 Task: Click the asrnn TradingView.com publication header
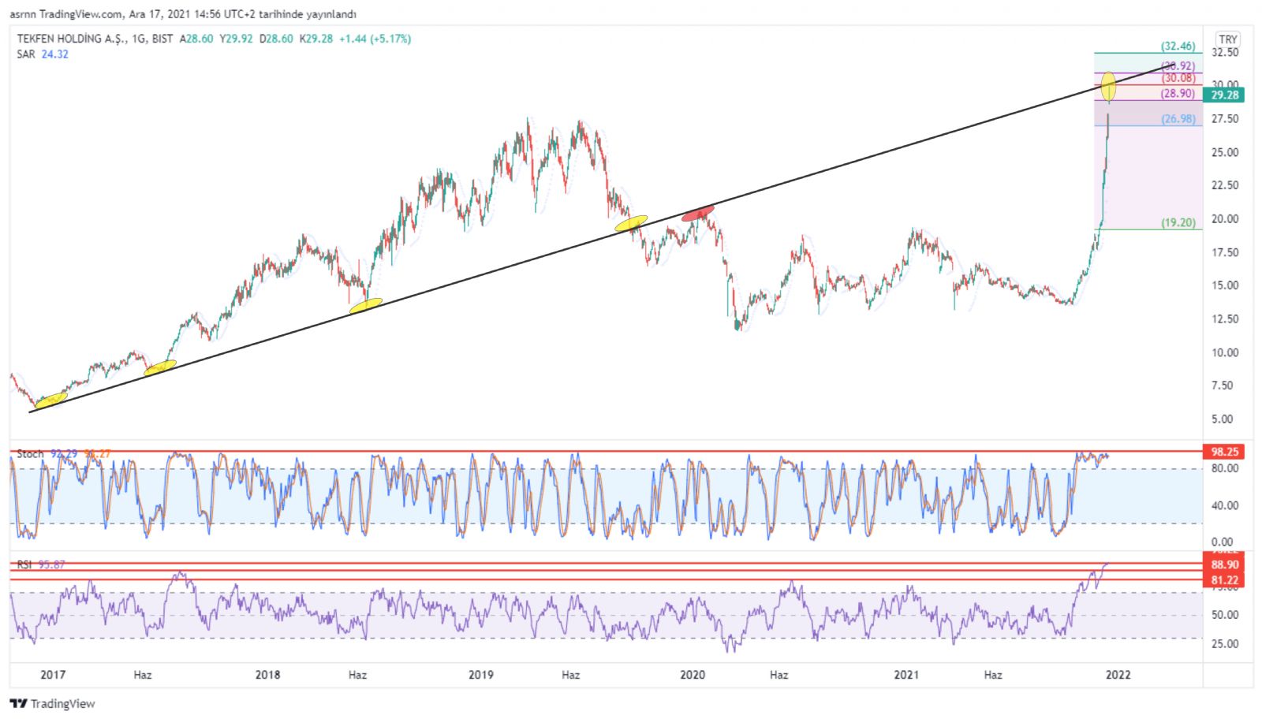click(x=183, y=14)
